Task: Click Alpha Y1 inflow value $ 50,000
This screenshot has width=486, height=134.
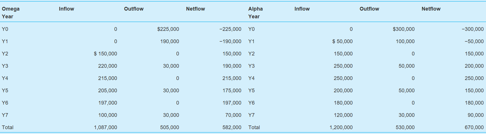Action: pyautogui.click(x=342, y=41)
